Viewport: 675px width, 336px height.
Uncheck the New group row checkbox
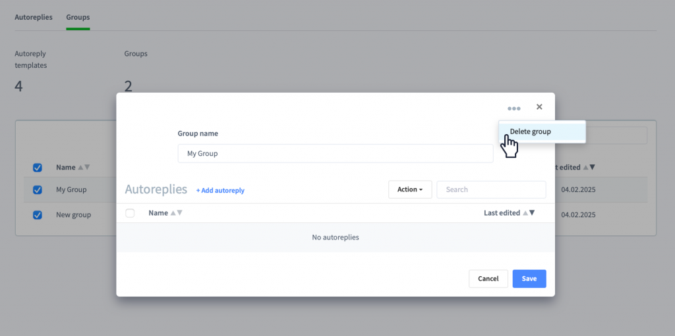(x=38, y=215)
